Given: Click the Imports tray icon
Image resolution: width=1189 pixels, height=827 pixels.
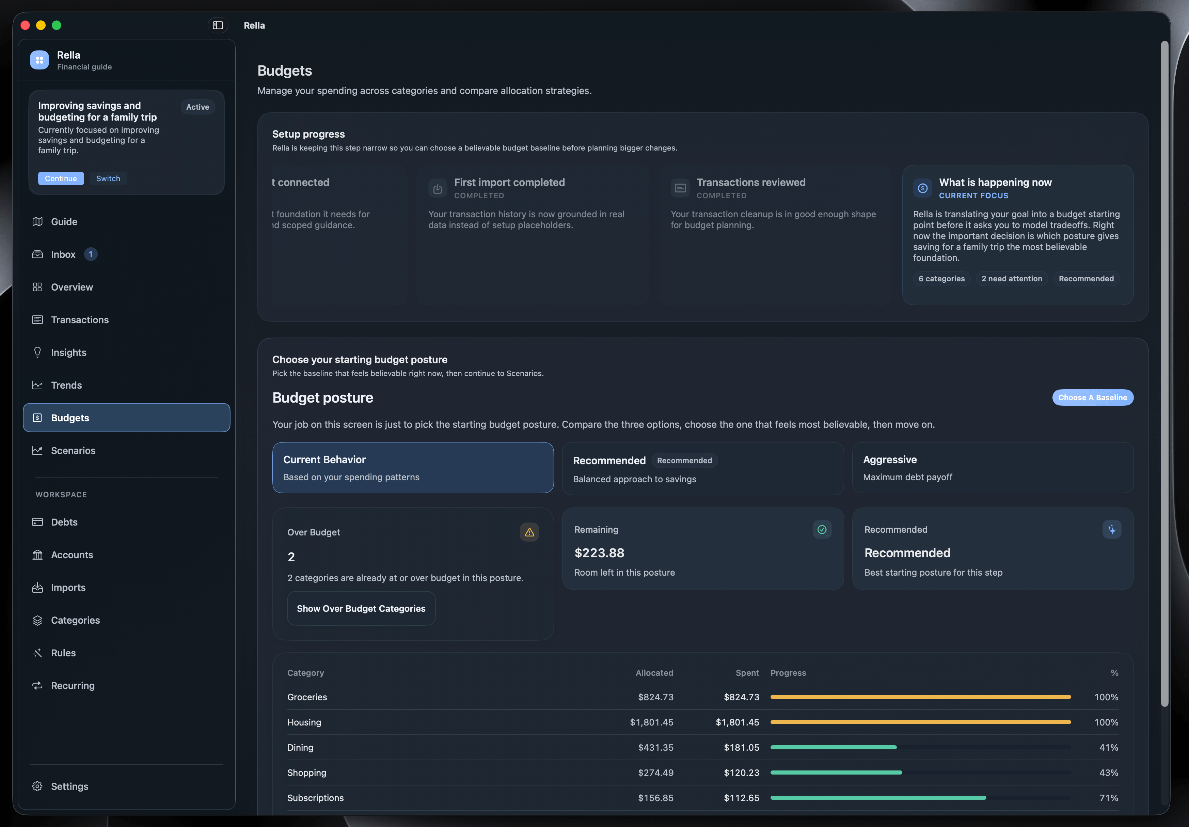Looking at the screenshot, I should [x=37, y=588].
